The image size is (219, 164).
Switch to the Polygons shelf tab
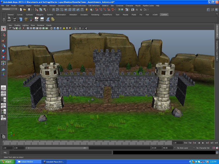(40, 14)
